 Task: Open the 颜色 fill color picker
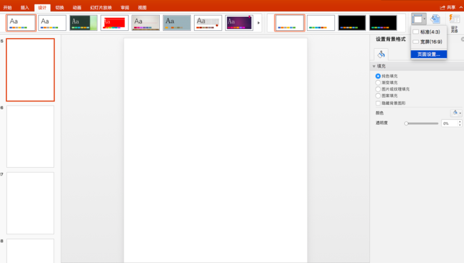(x=456, y=113)
